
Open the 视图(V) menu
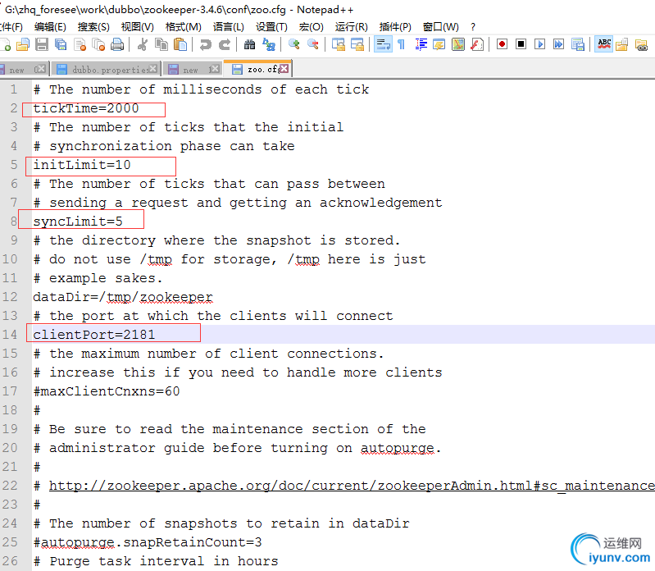click(138, 27)
